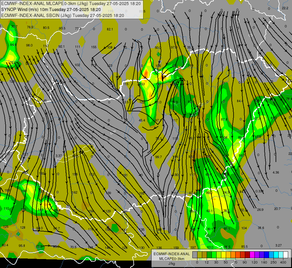The width and height of the screenshot is (292, 268).
Task: Click the 67.3 map value
Action: pyautogui.click(x=257, y=119)
